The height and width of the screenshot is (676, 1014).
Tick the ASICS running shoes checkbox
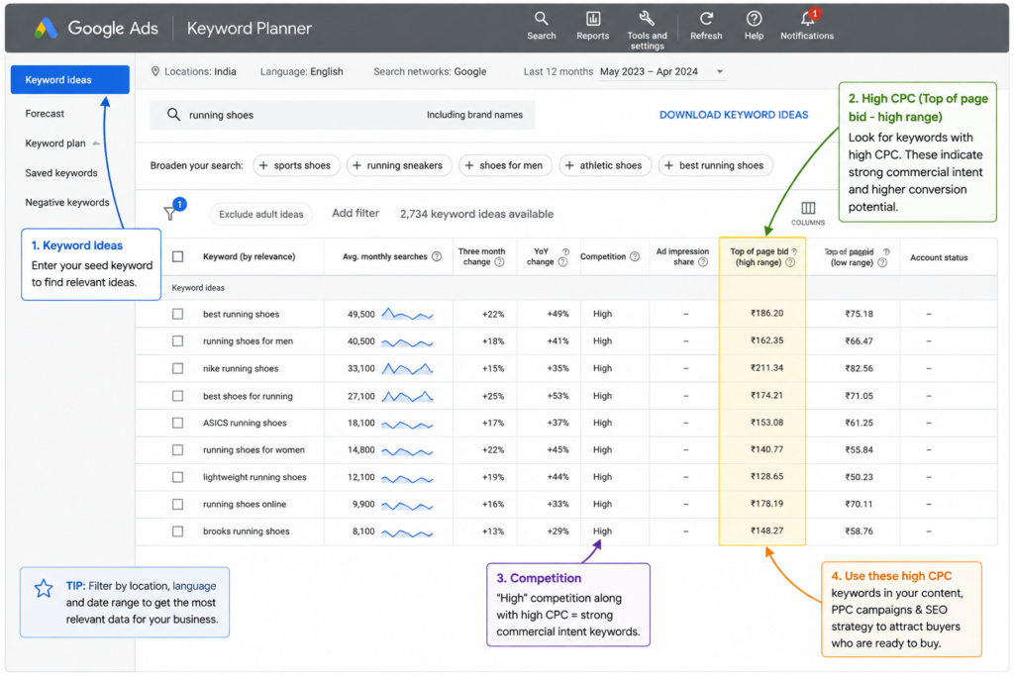(178, 423)
